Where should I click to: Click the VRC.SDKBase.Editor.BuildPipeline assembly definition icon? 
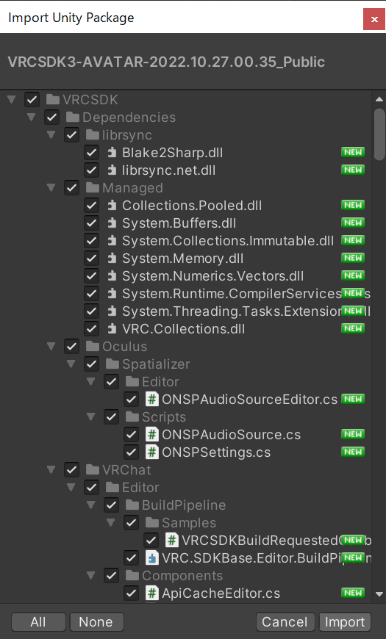pos(151,558)
